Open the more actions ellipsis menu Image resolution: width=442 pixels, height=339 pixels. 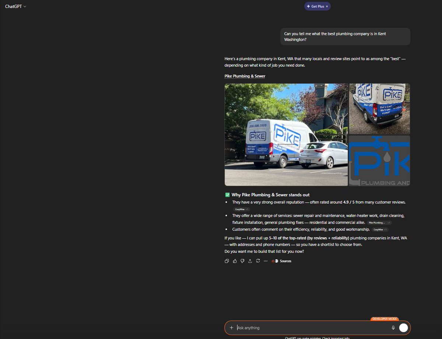click(x=266, y=261)
